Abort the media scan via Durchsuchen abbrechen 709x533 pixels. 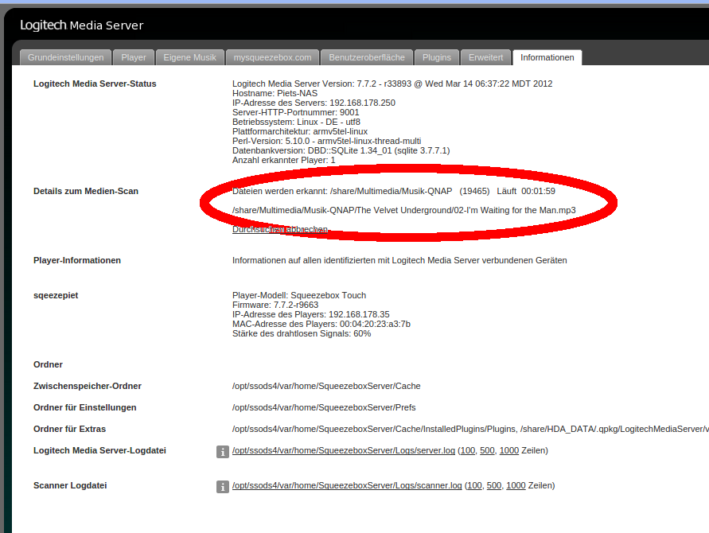tap(279, 229)
